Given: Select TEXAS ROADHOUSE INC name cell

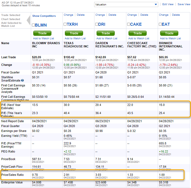Looking at the screenshot, I should click(x=76, y=45).
